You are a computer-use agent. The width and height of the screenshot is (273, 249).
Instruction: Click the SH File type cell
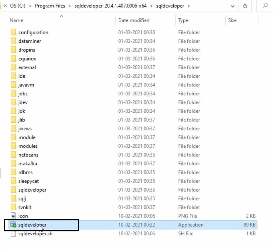click(x=186, y=233)
